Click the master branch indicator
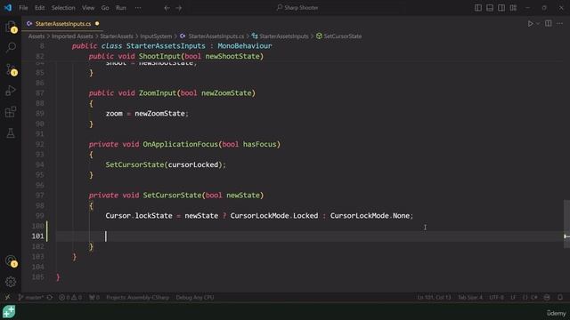 (31, 298)
